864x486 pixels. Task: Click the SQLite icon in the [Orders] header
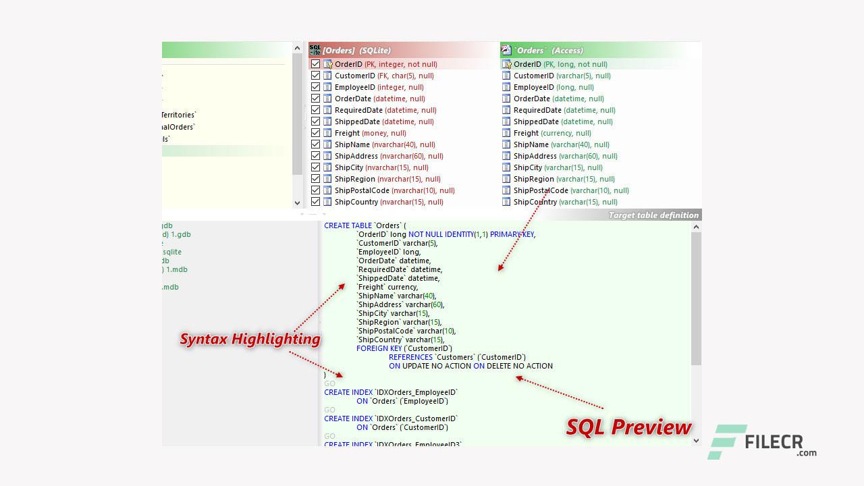(315, 50)
